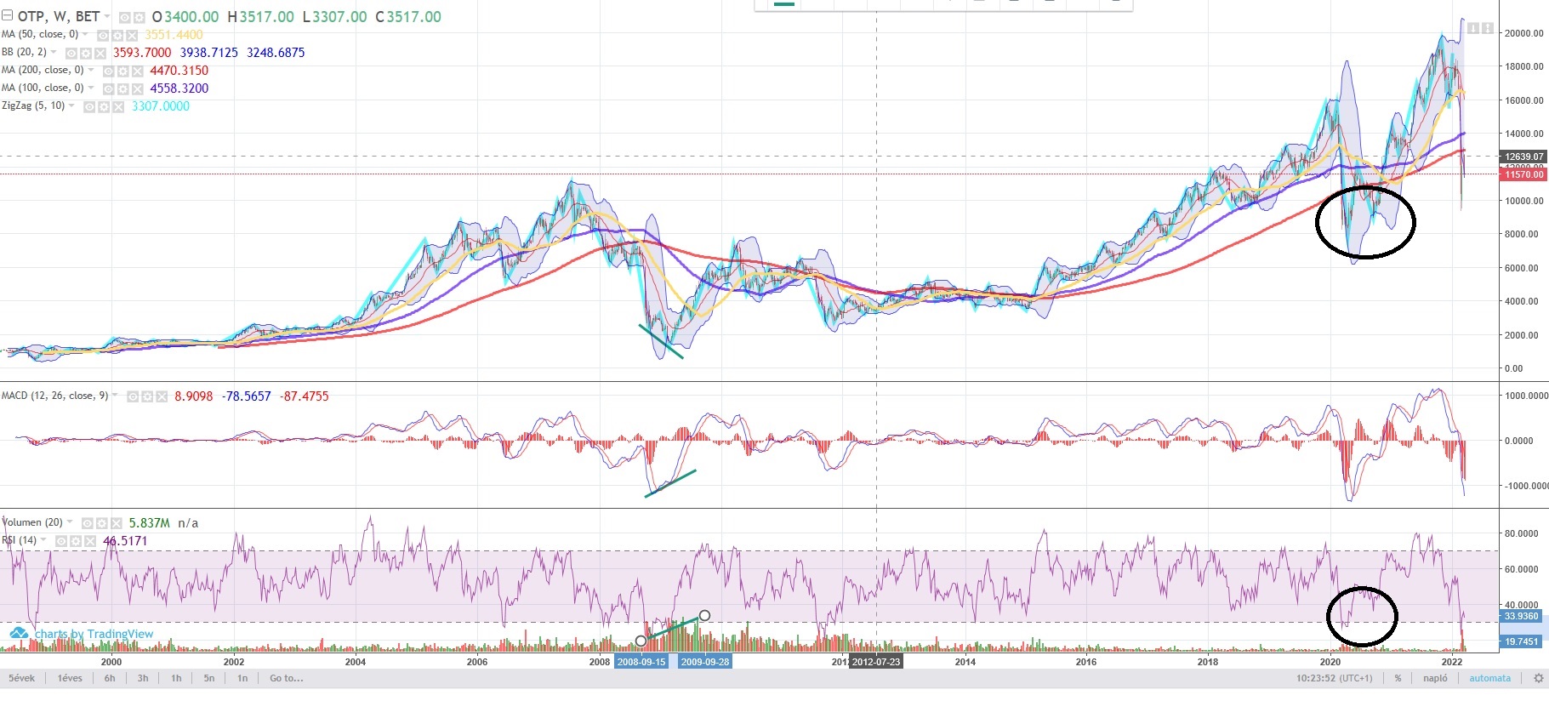Image resolution: width=1549 pixels, height=718 pixels.
Task: Select the 3h time range
Action: coord(143,678)
